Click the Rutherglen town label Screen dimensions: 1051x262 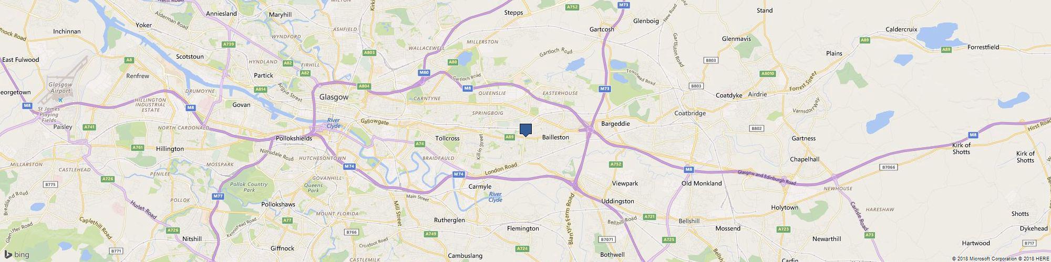click(x=449, y=220)
